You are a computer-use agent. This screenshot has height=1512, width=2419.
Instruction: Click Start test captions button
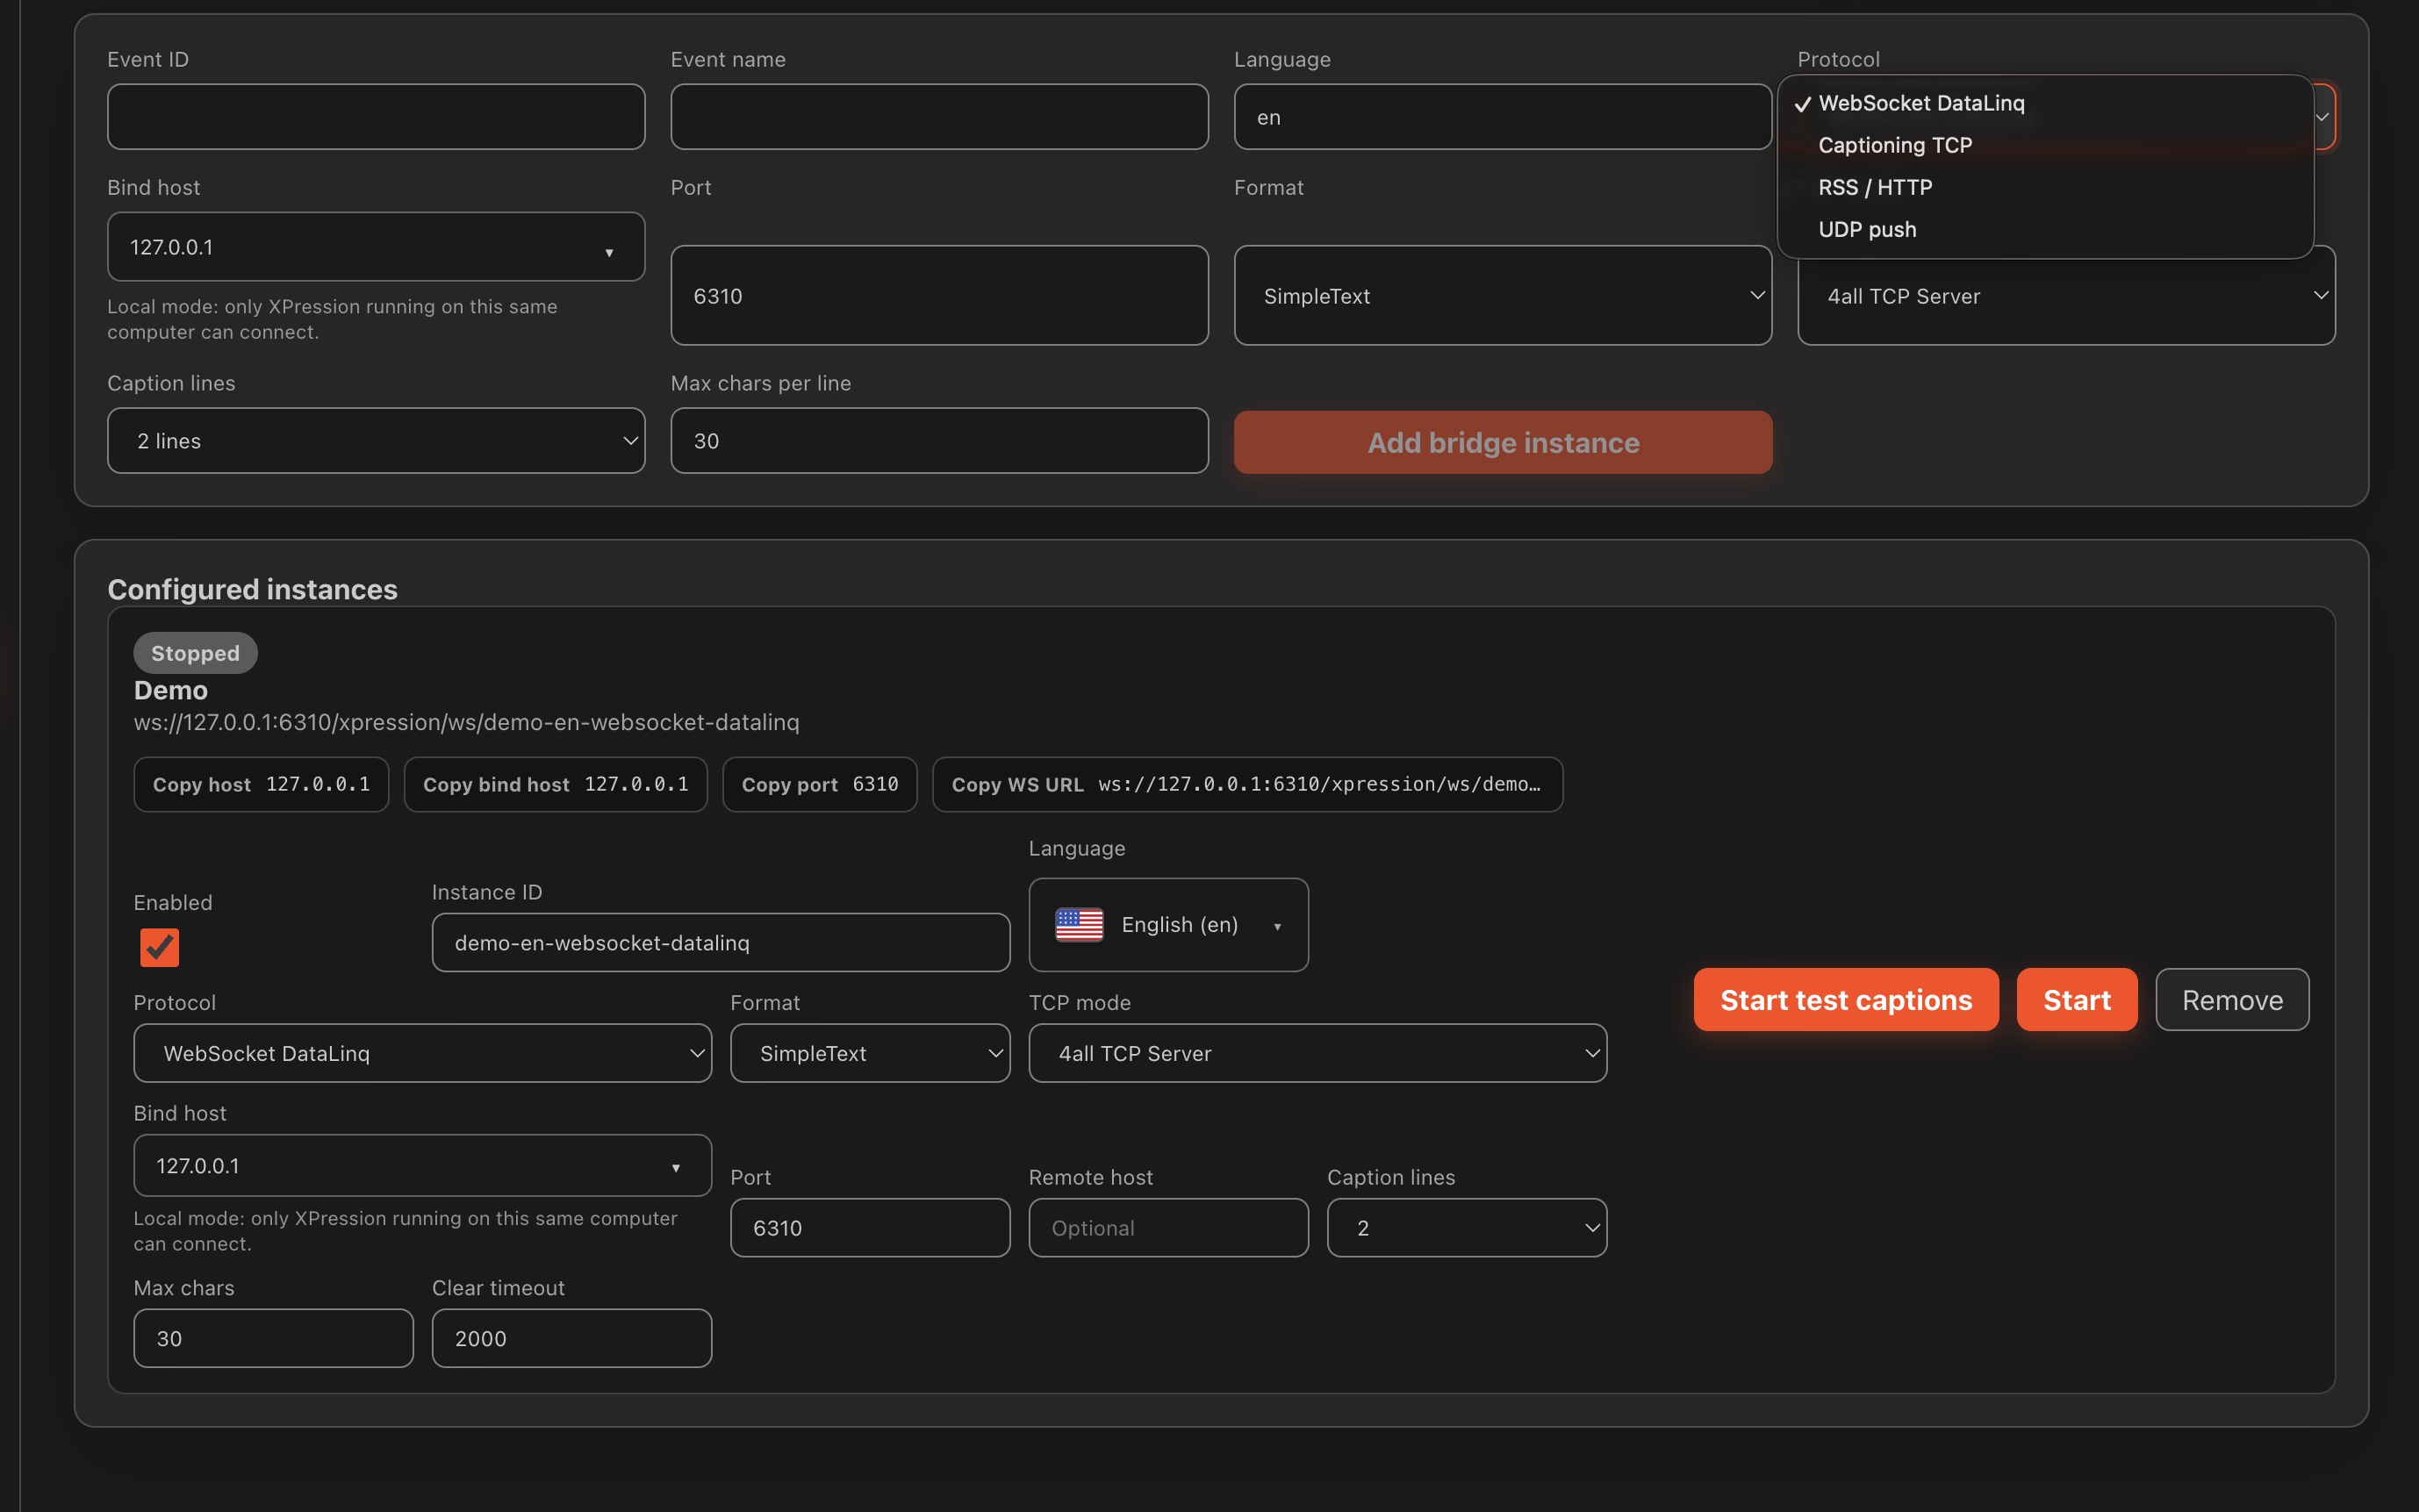(x=1846, y=1000)
